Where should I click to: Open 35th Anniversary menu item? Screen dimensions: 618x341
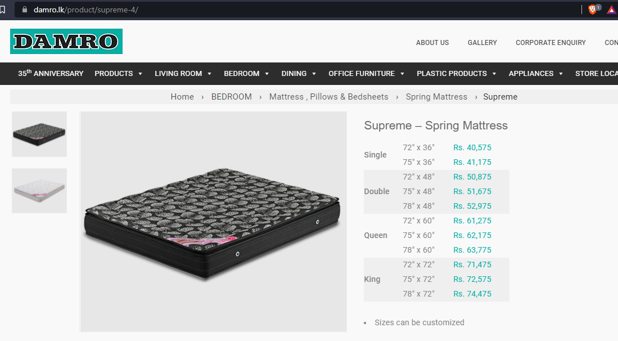pyautogui.click(x=51, y=73)
